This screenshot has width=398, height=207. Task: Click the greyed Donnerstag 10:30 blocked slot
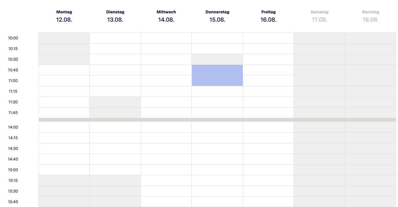point(217,60)
